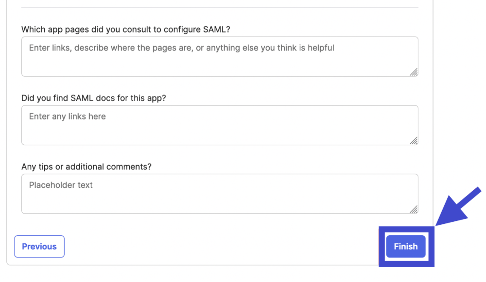Click empty area beside the Previous button
486x282 pixels.
213,247
